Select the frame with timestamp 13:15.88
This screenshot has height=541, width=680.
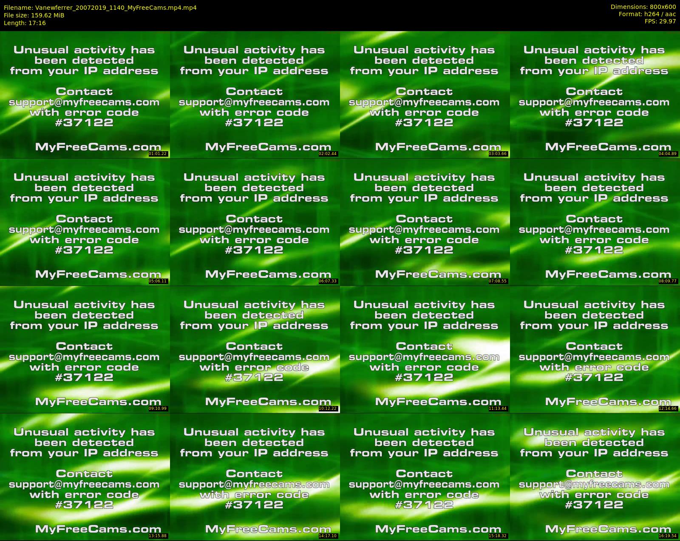85,476
